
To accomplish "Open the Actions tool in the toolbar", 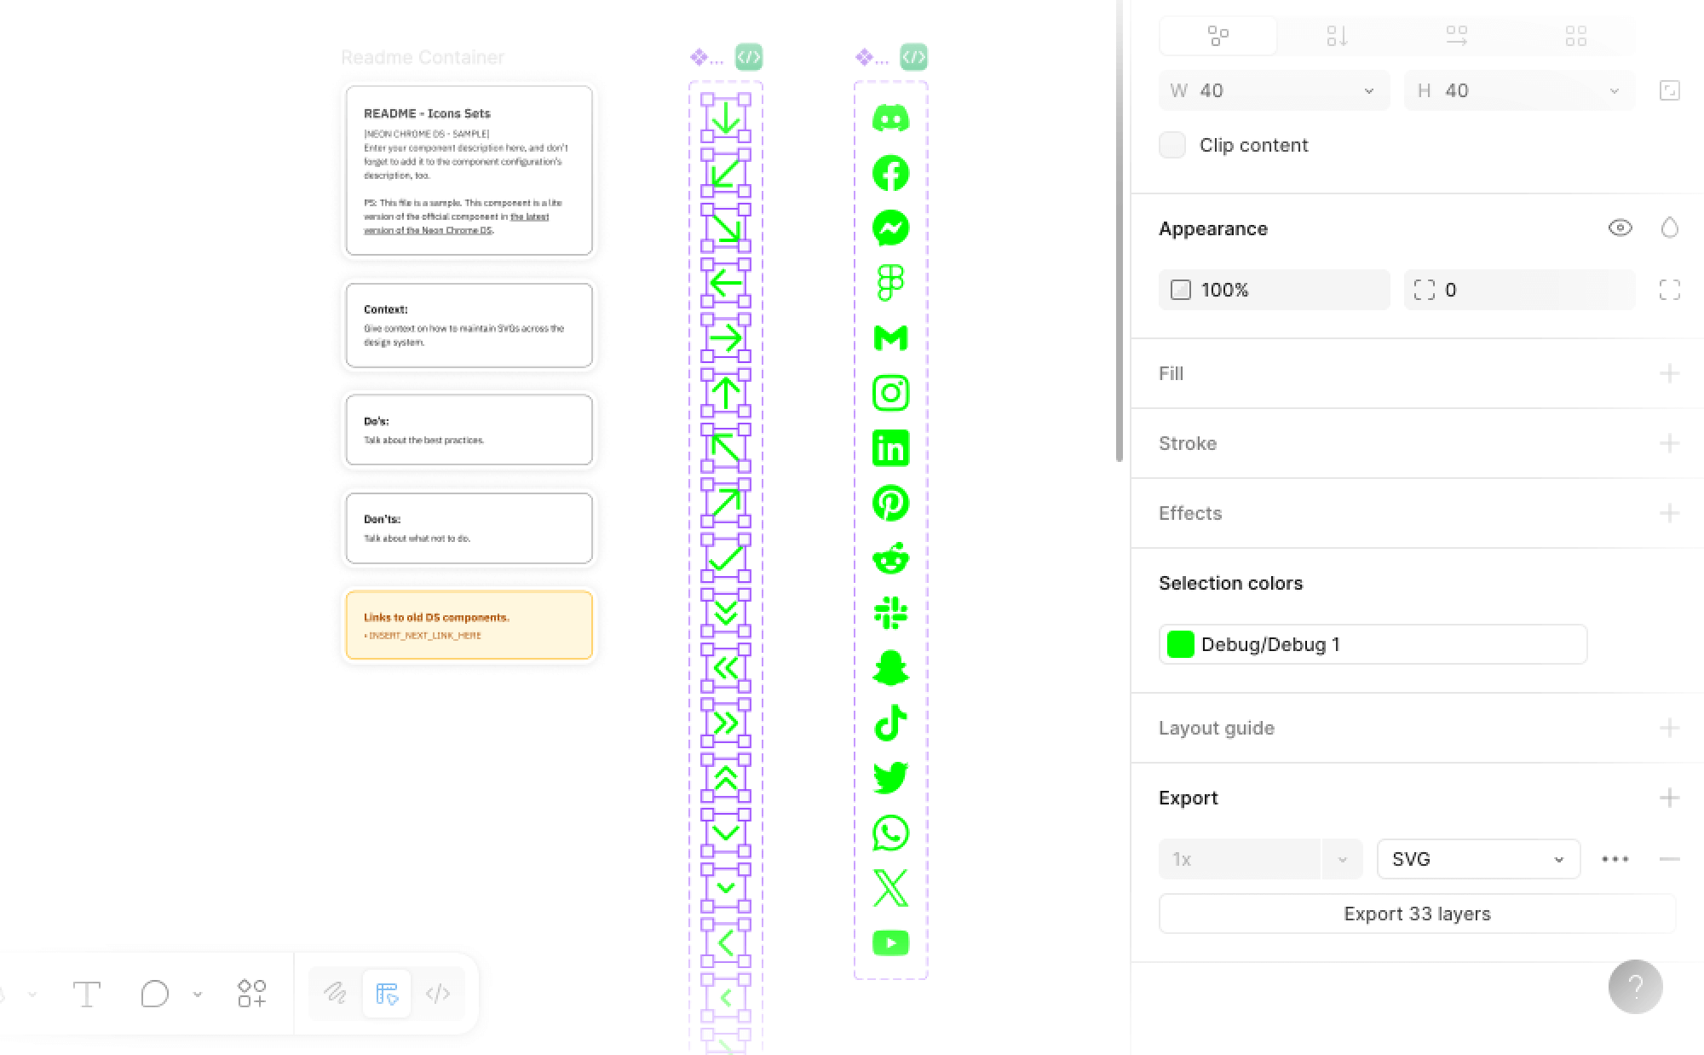I will point(251,994).
